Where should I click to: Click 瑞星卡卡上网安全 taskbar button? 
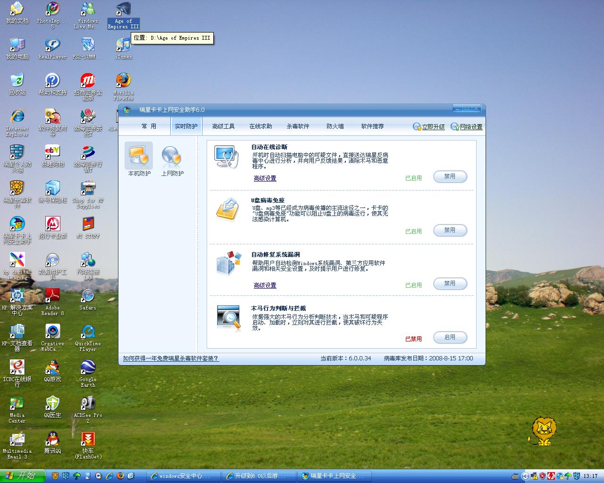[x=334, y=476]
